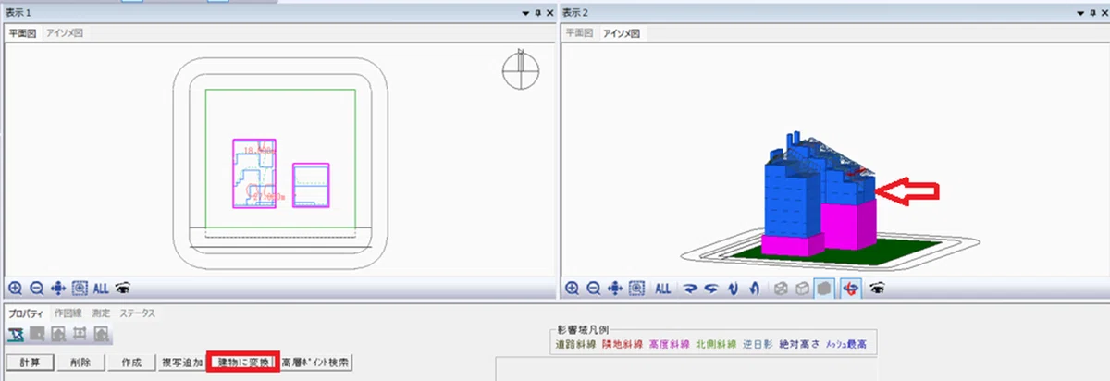Click the fifth greyed property tool icon
The image size is (1110, 381).
101,333
